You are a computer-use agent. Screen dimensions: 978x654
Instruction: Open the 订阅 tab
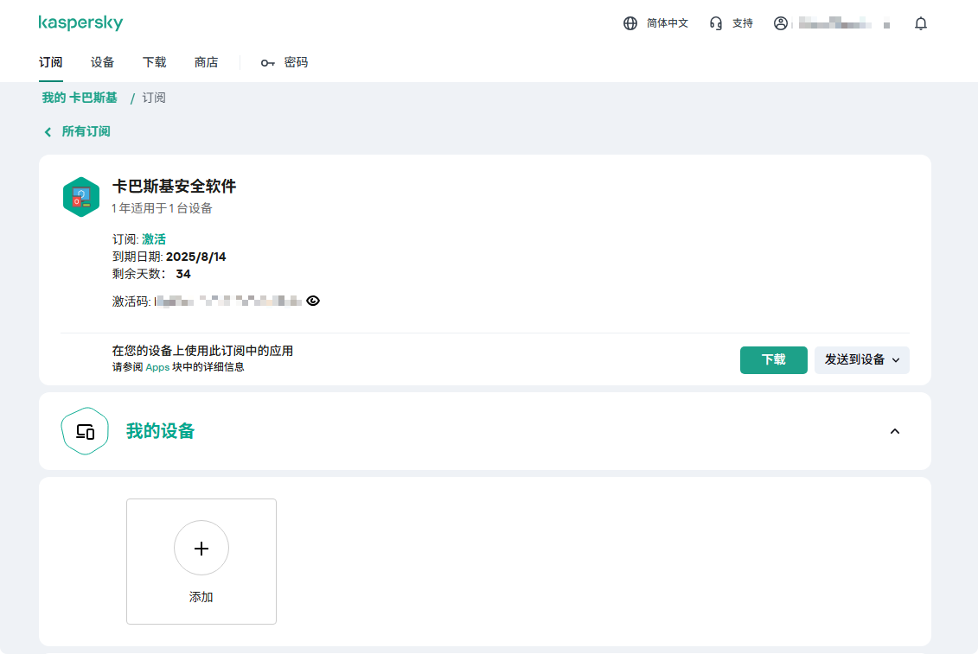click(50, 62)
